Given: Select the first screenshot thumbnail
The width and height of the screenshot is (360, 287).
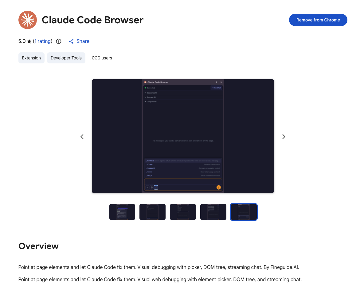Looking at the screenshot, I should pos(122,212).
